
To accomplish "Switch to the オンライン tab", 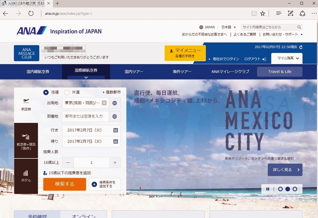I will [x=83, y=215].
